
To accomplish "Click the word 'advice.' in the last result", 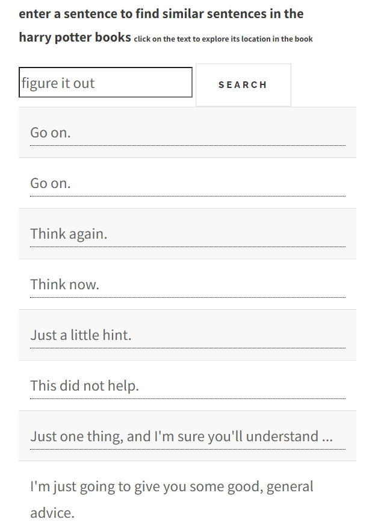I will (52, 512).
